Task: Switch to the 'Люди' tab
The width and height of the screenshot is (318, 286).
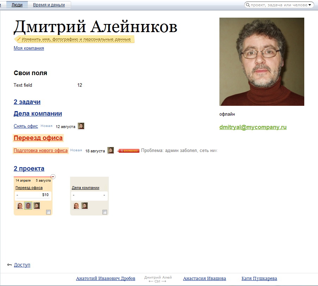Action: [17, 5]
